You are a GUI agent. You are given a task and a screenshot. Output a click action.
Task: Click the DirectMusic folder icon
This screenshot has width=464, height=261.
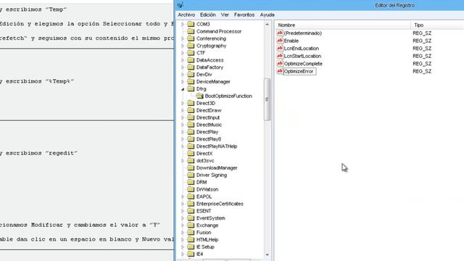(x=191, y=125)
